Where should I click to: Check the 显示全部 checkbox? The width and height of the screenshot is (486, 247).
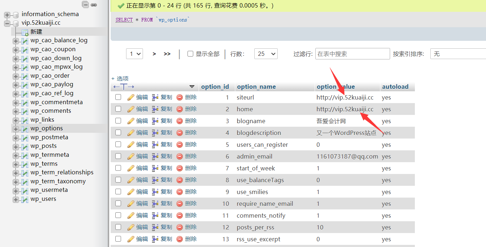coord(190,54)
